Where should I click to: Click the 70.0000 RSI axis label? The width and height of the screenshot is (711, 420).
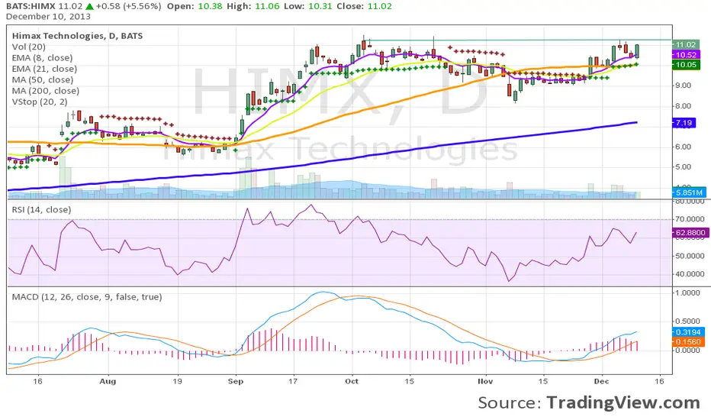coord(690,219)
